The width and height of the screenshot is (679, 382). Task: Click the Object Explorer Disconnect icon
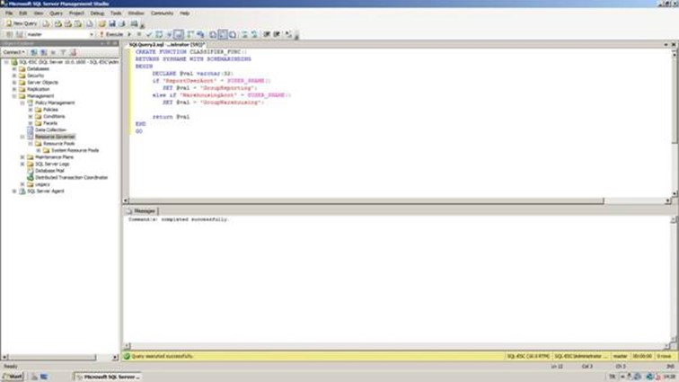(44, 52)
